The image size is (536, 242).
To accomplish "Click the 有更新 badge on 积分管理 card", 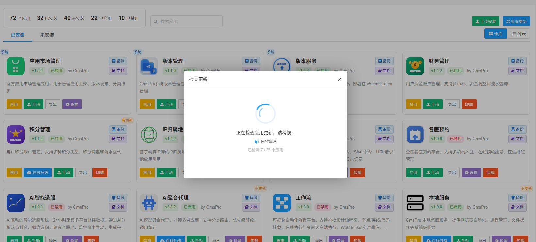I will point(127,120).
